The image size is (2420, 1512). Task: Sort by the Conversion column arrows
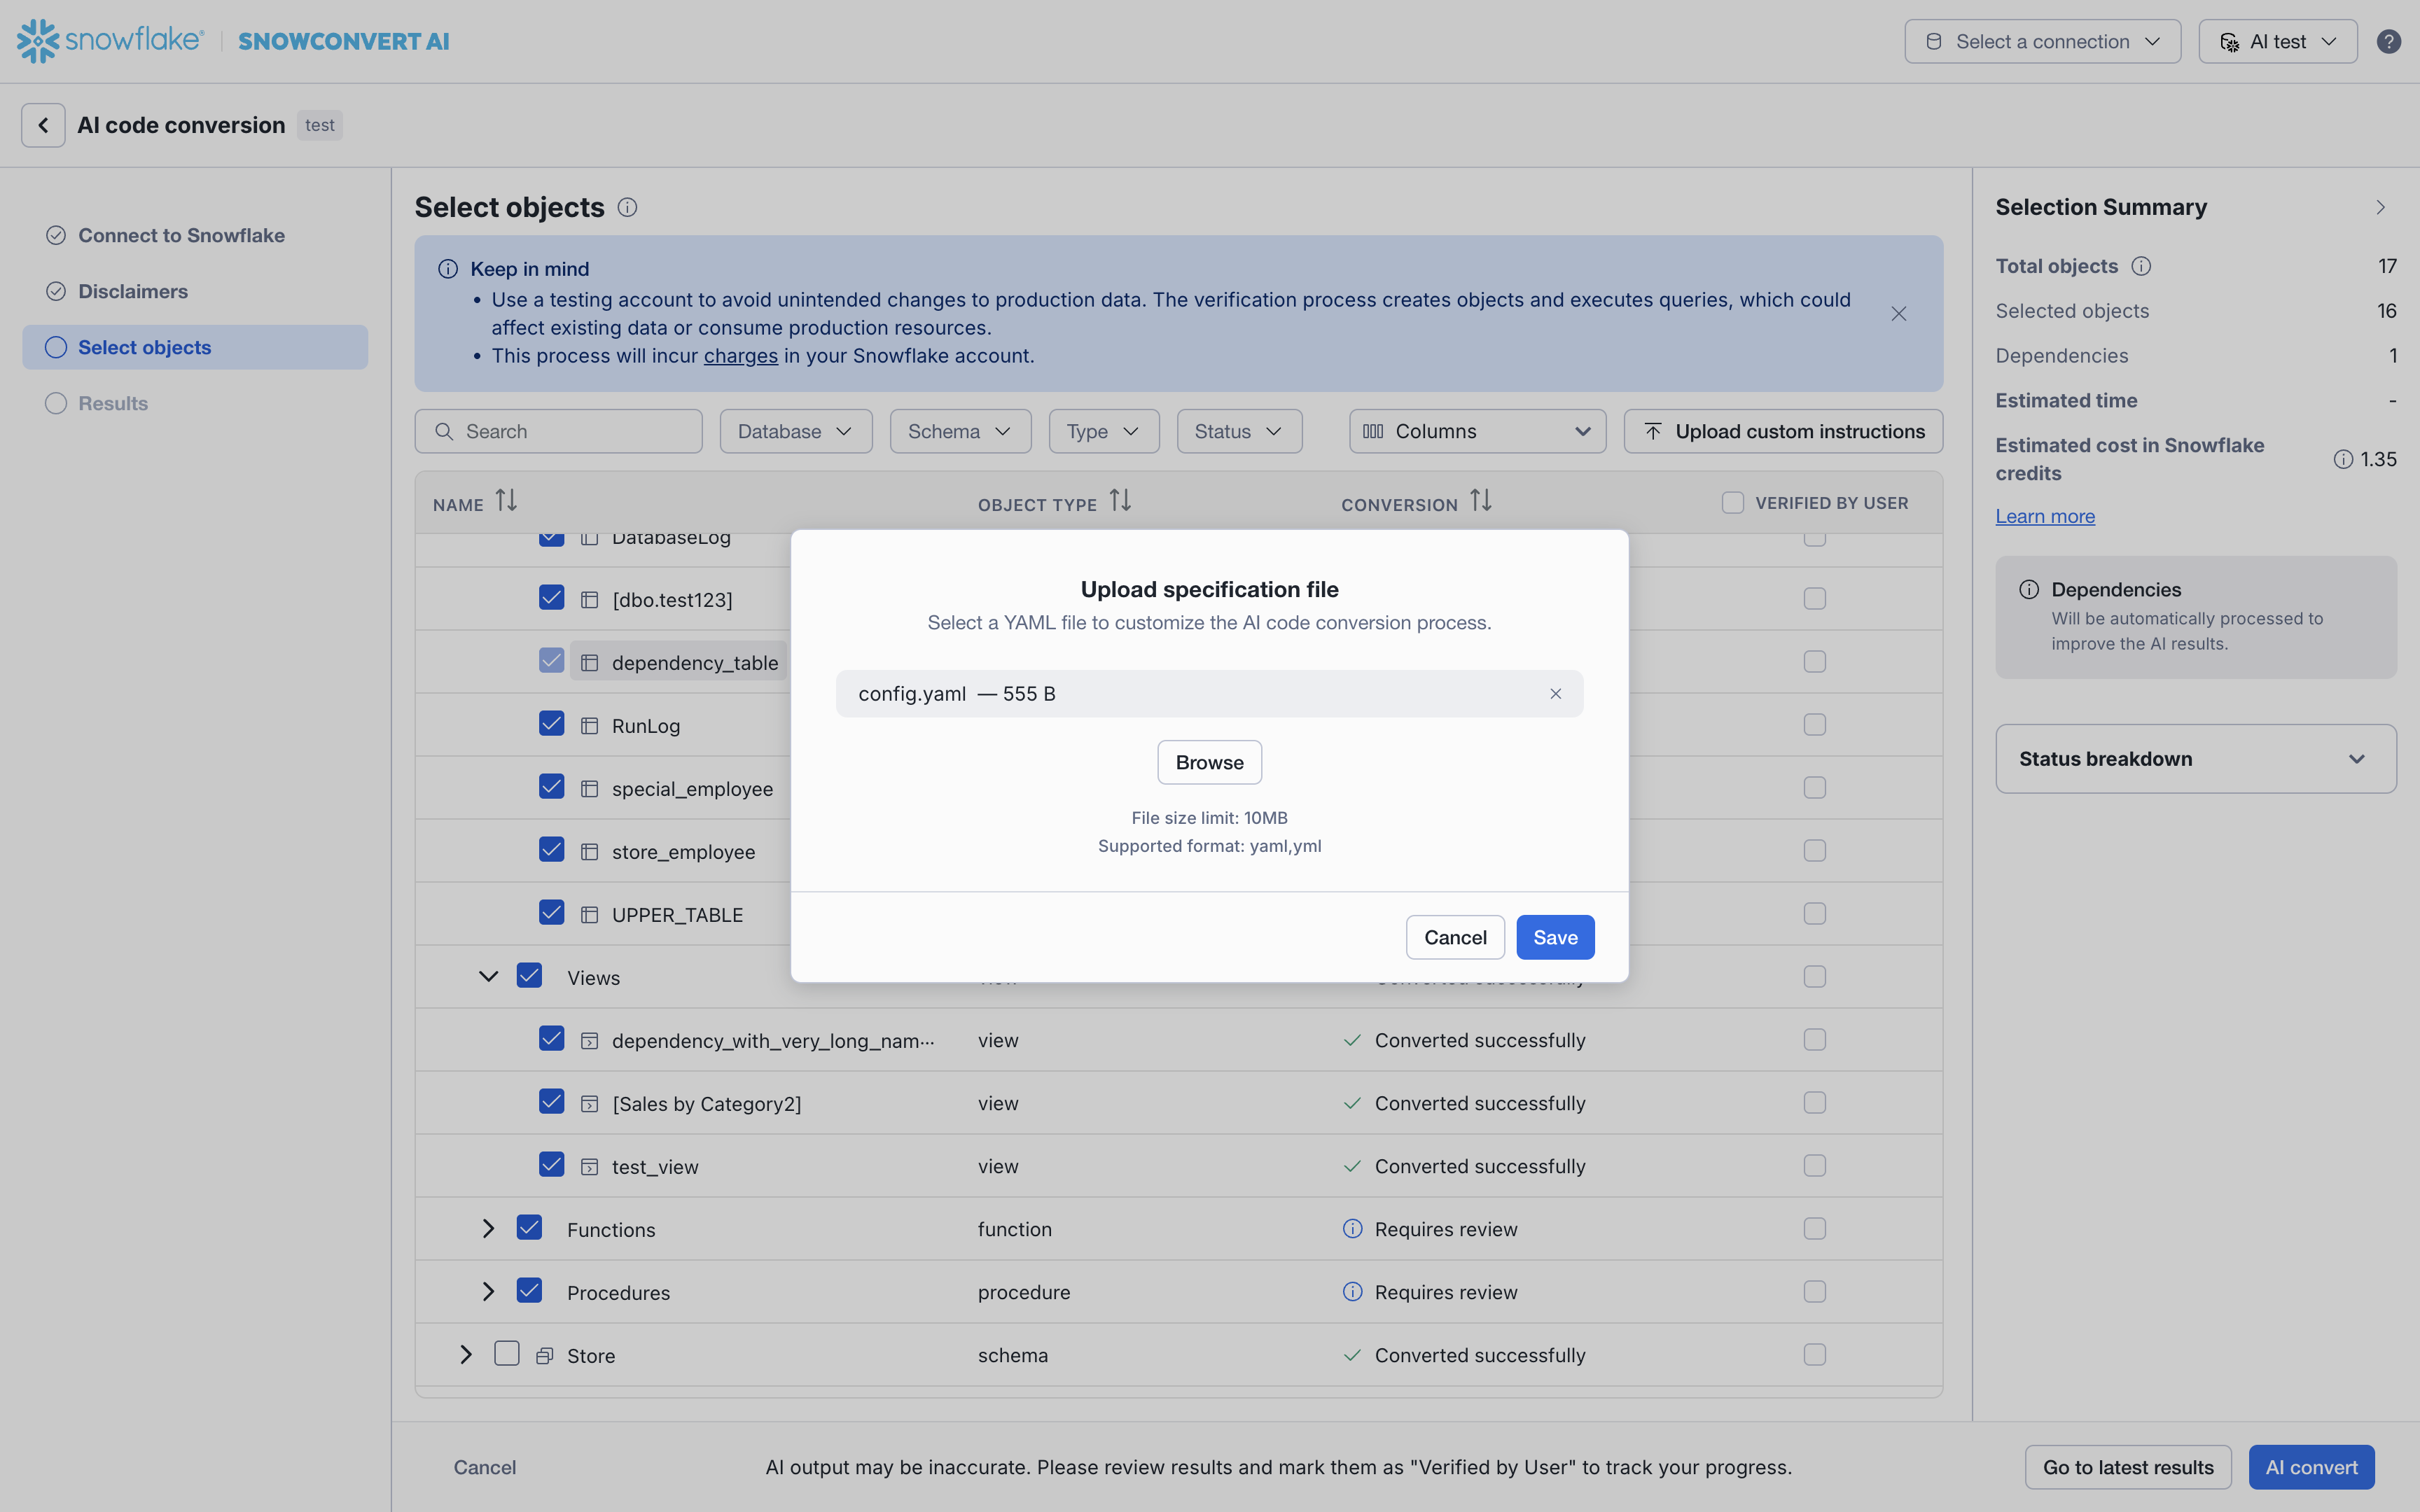(x=1480, y=501)
